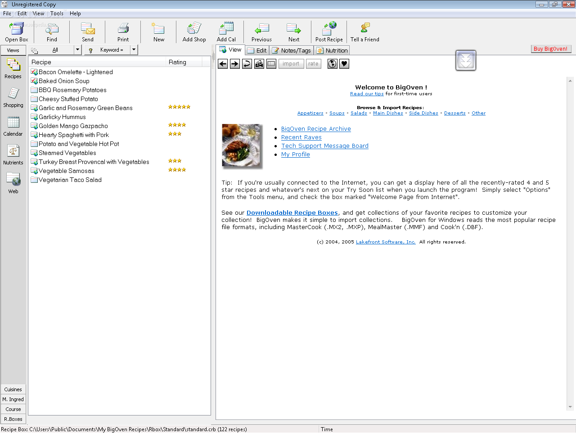Click the Read our tips link
The width and height of the screenshot is (576, 433).
click(x=367, y=94)
